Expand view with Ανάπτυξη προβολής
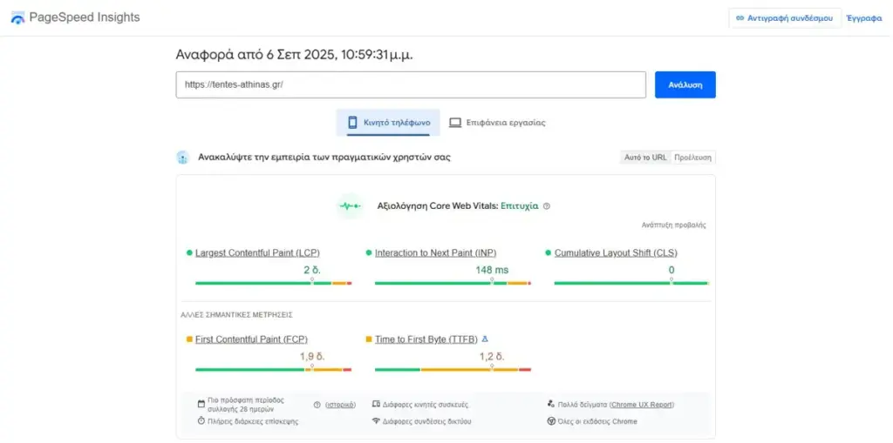 (x=674, y=225)
